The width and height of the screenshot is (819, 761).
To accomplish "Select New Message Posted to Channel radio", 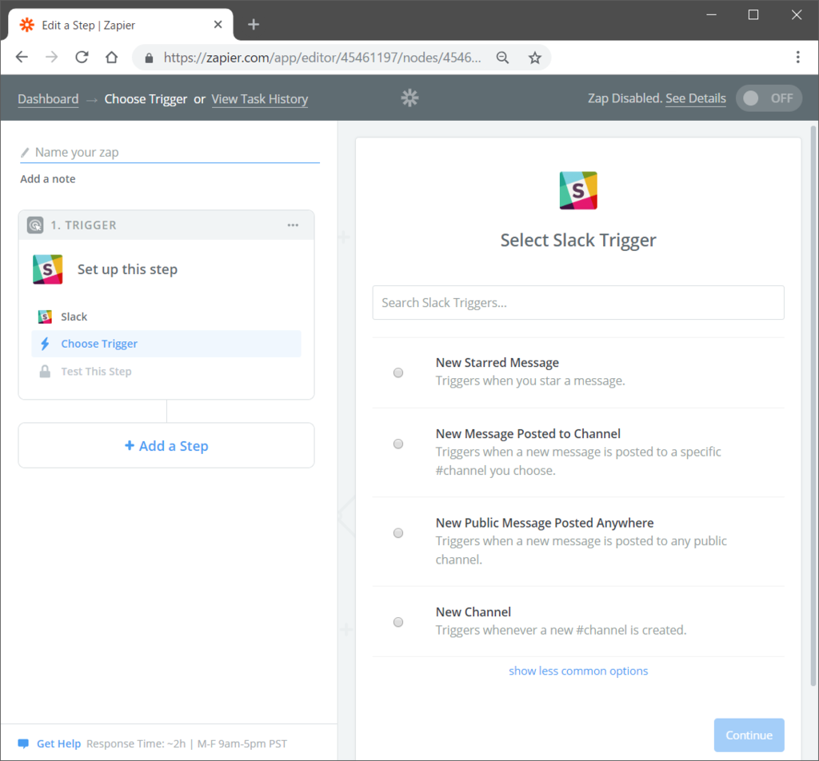I will coord(398,444).
